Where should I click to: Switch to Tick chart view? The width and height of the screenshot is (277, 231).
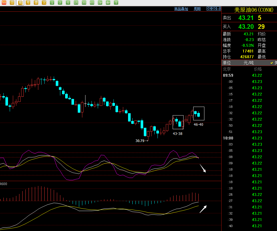click(4, 3)
